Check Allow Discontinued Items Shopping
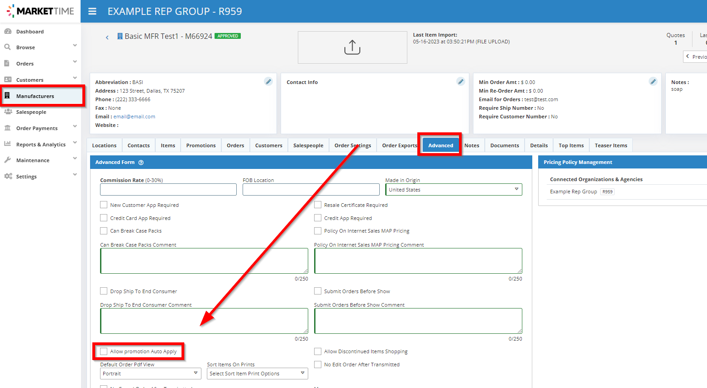The height and width of the screenshot is (388, 707). 318,351
